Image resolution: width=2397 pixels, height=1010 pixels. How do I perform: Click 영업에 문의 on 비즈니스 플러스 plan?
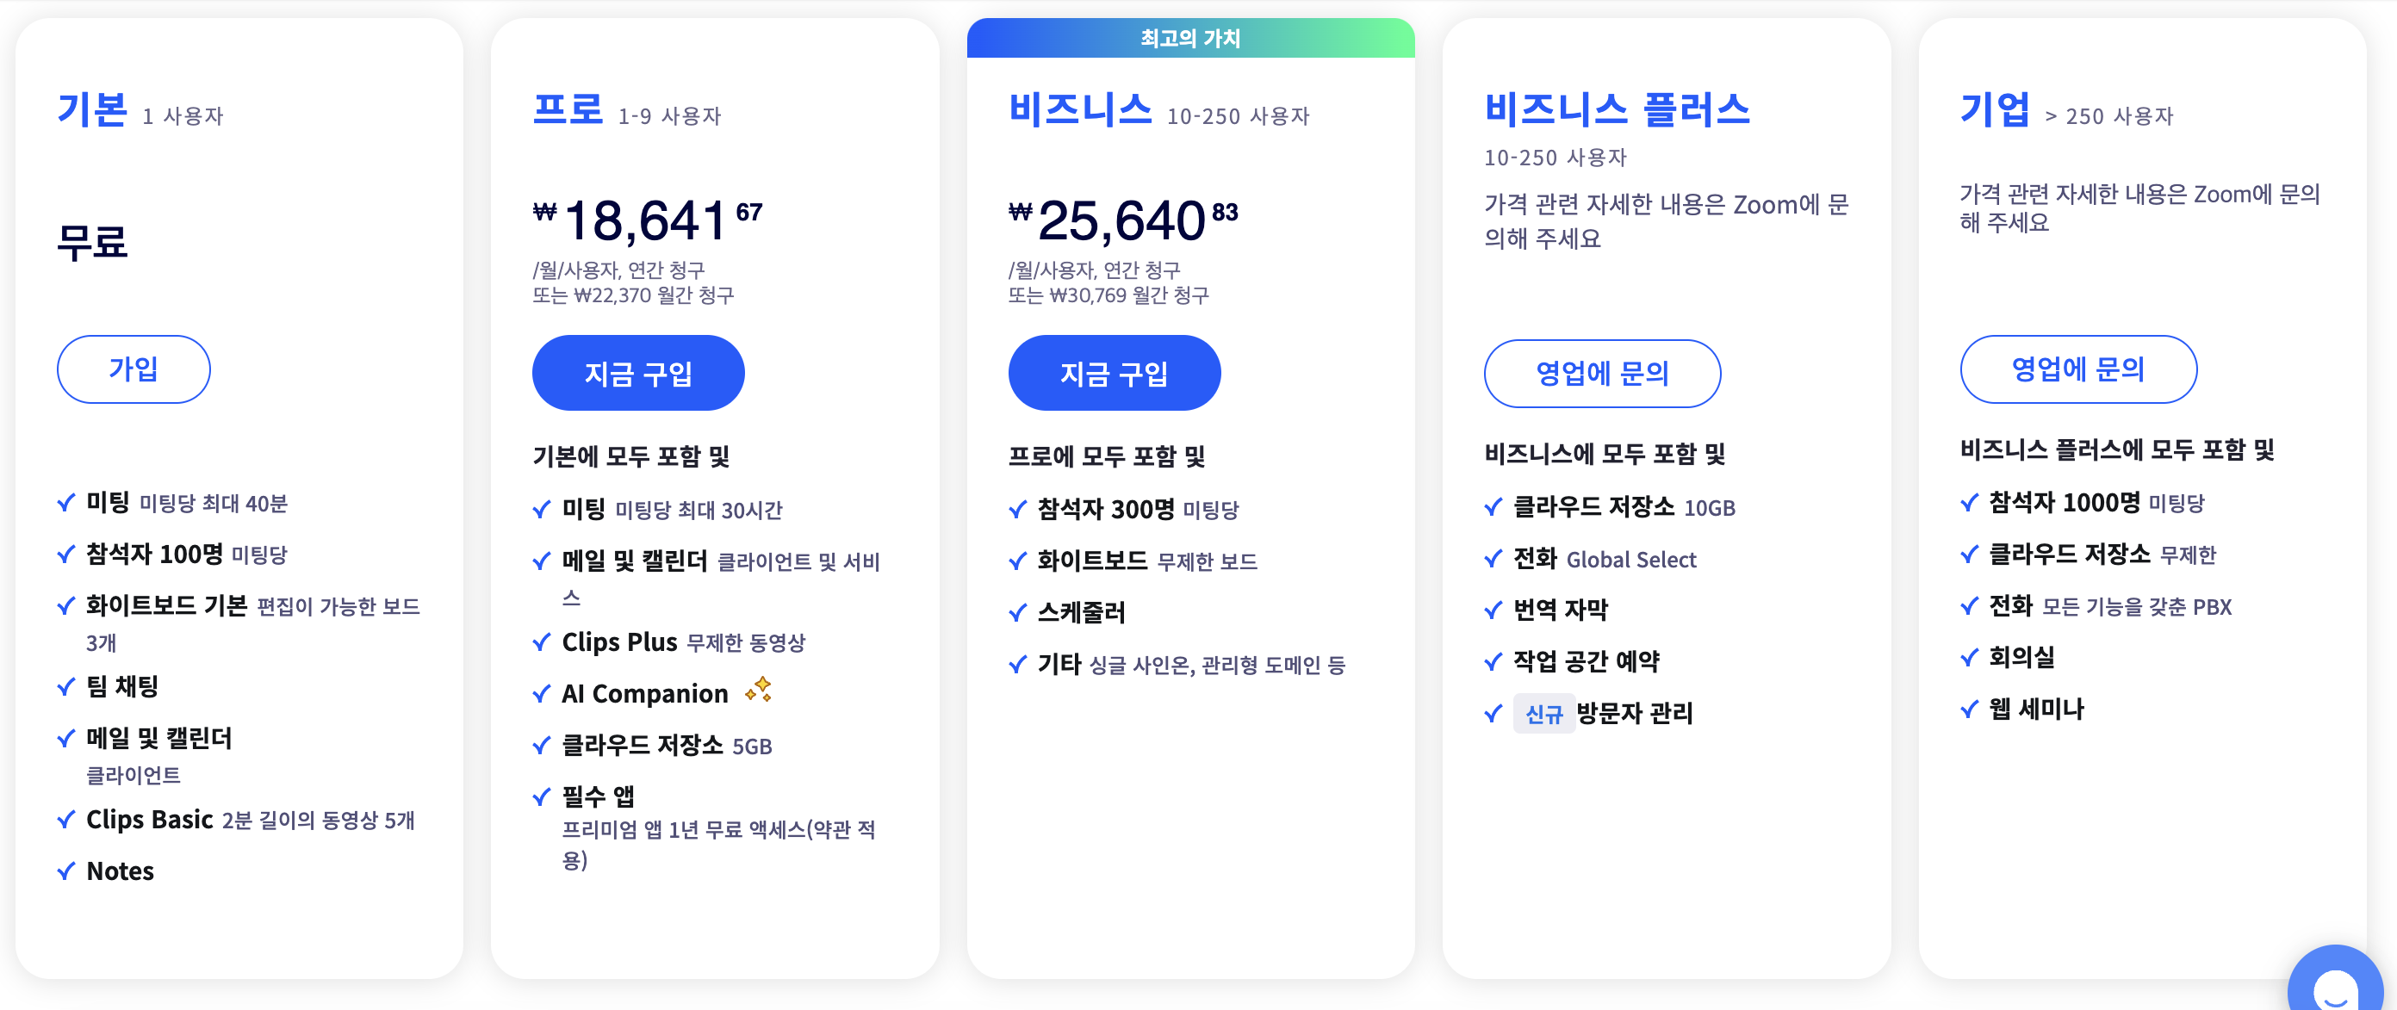click(x=1602, y=374)
